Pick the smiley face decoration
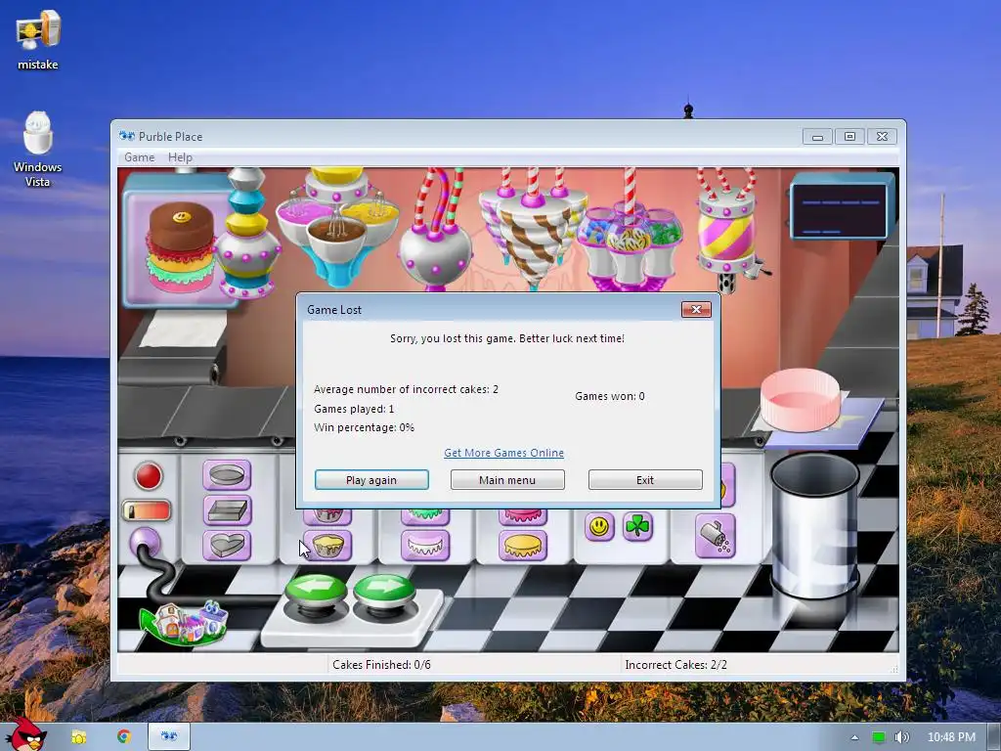 (599, 527)
